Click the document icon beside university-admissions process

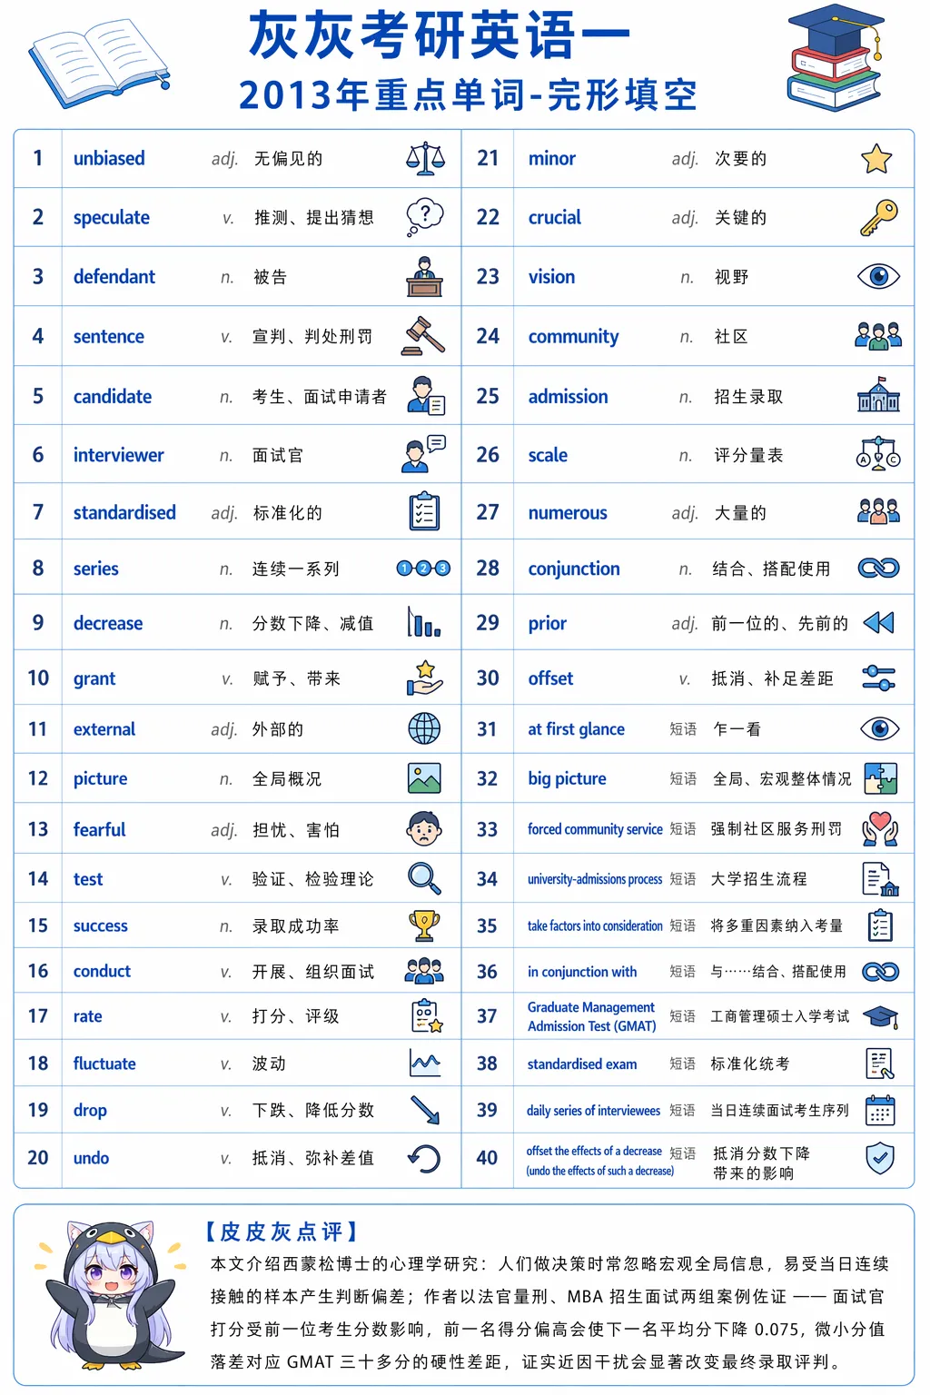click(x=880, y=879)
